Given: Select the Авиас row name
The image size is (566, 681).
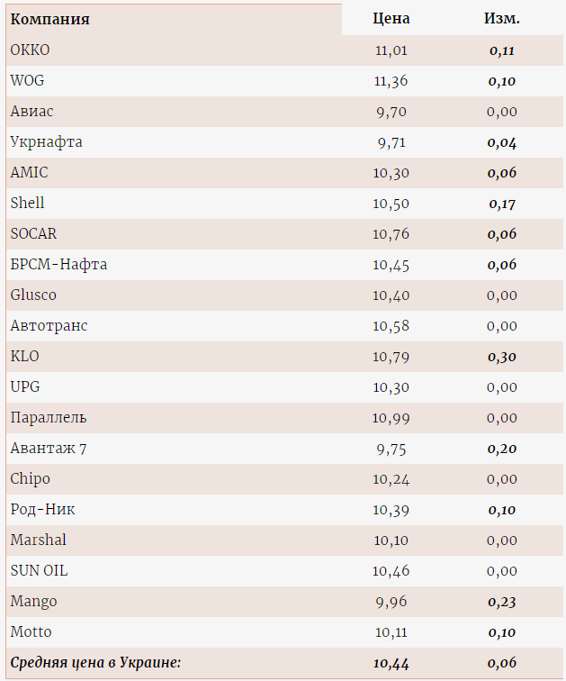Looking at the screenshot, I should point(31,111).
